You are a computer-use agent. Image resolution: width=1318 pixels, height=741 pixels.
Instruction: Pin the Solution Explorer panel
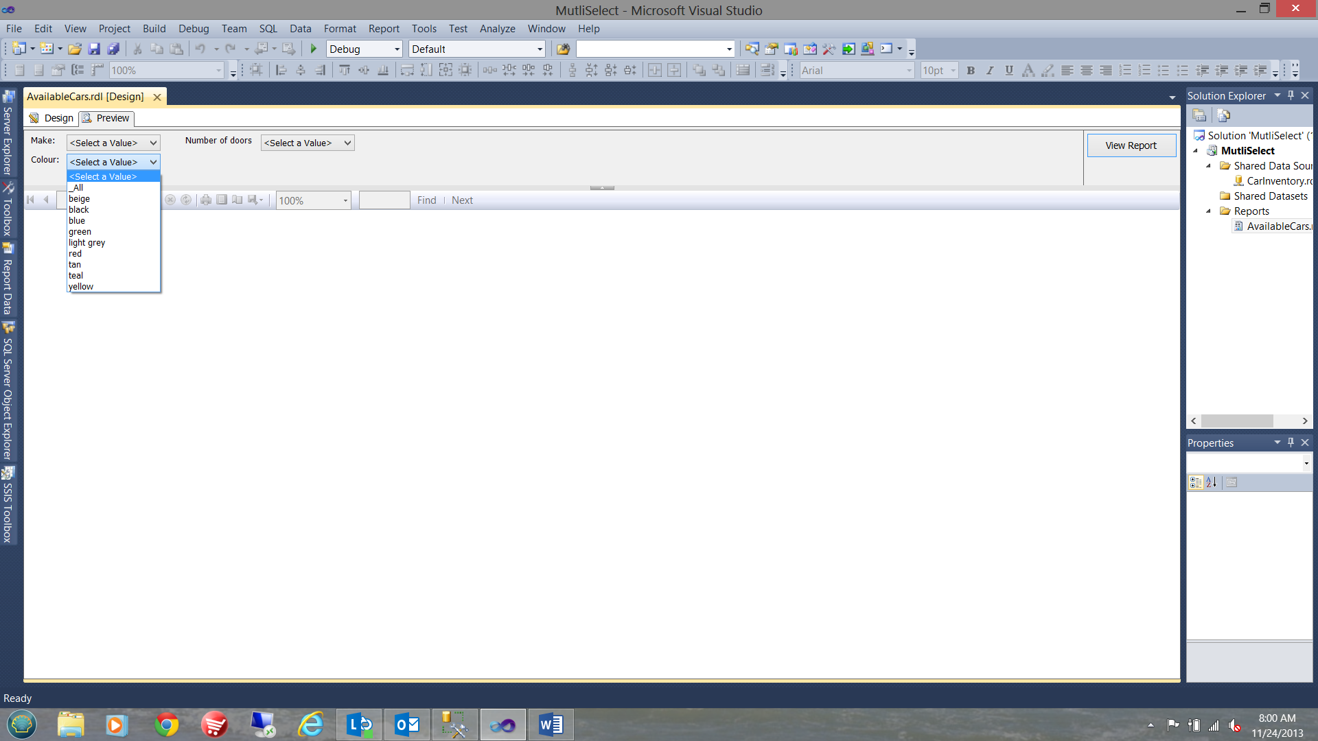[x=1291, y=95]
